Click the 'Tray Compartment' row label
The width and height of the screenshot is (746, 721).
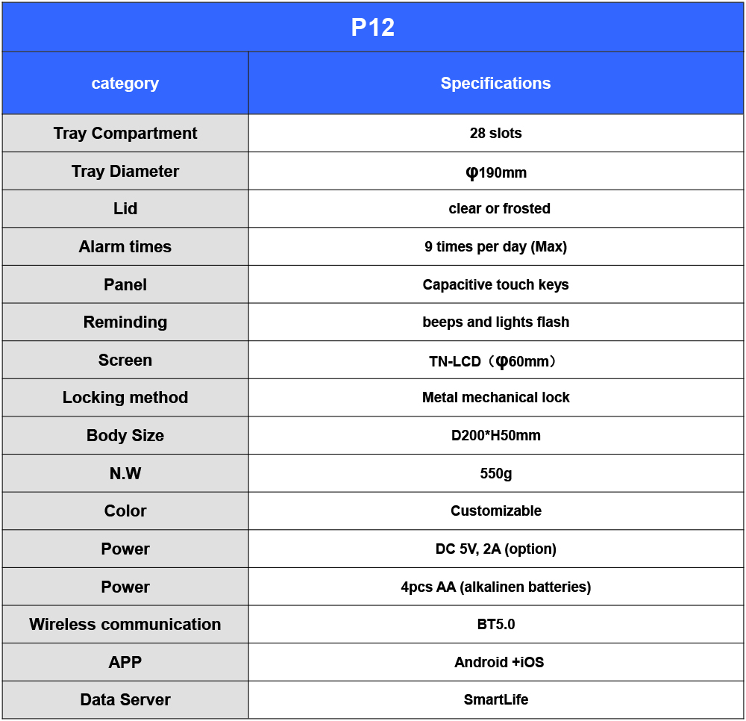[x=125, y=134]
